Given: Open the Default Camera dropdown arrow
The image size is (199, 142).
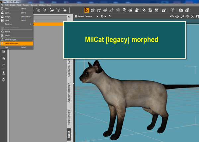Looking at the screenshot, I should click(x=97, y=17).
